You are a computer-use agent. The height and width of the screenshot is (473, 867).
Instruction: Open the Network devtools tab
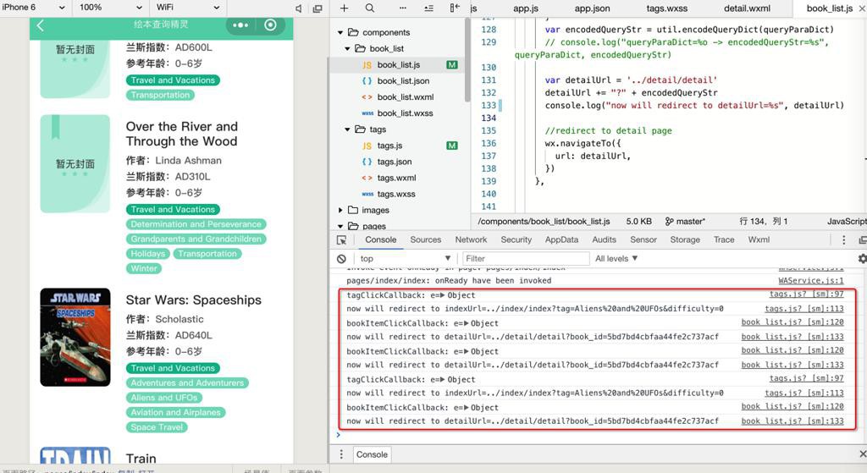click(x=471, y=239)
